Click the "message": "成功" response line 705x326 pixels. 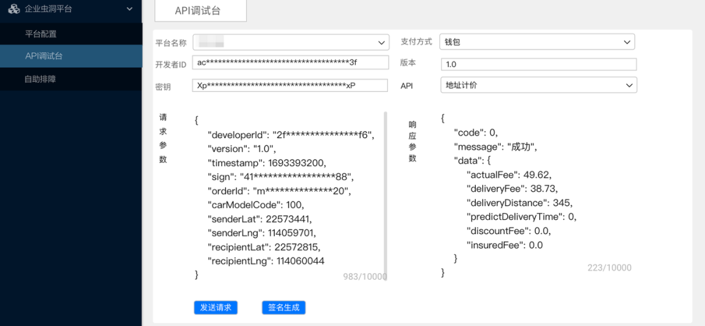495,147
